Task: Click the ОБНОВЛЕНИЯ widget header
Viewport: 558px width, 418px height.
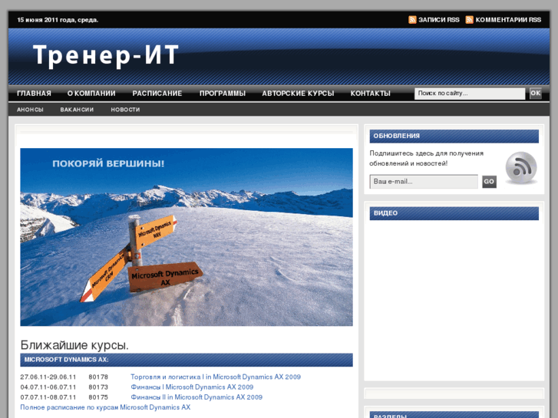Action: click(454, 137)
